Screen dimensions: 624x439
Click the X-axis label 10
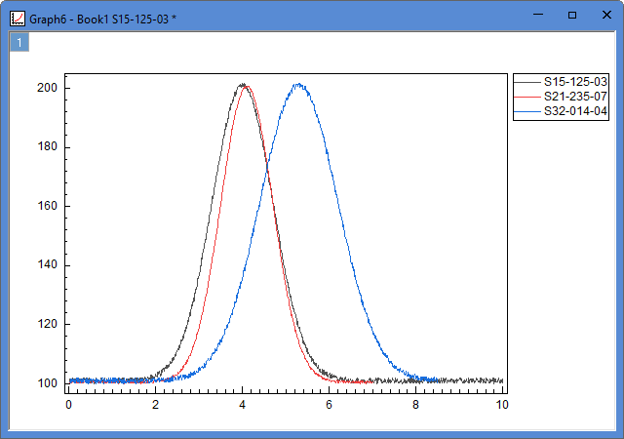click(x=502, y=405)
